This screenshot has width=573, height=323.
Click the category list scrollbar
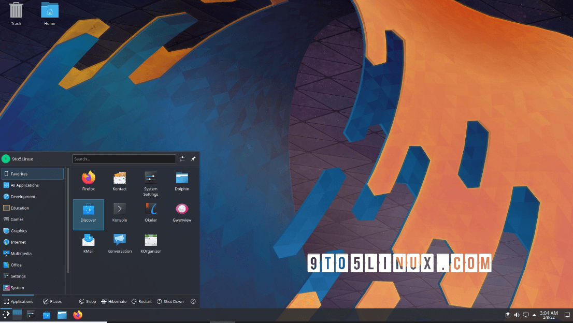pos(68,221)
